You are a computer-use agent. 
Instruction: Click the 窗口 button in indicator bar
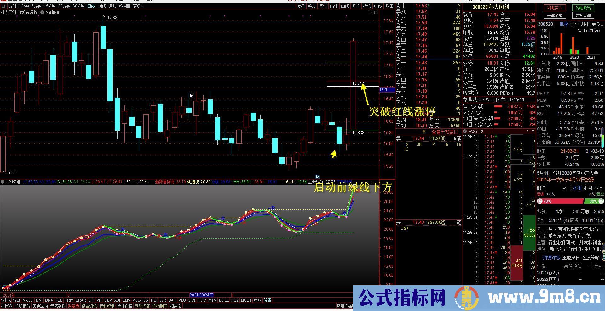16,300
